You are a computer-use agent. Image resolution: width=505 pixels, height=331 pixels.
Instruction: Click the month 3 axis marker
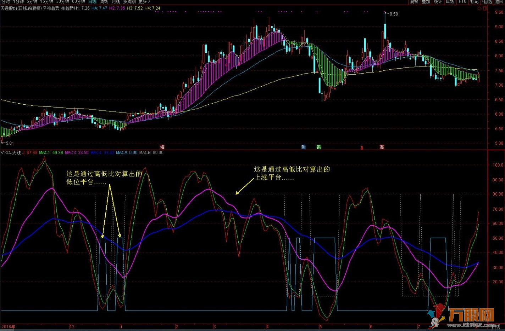click(x=215, y=327)
